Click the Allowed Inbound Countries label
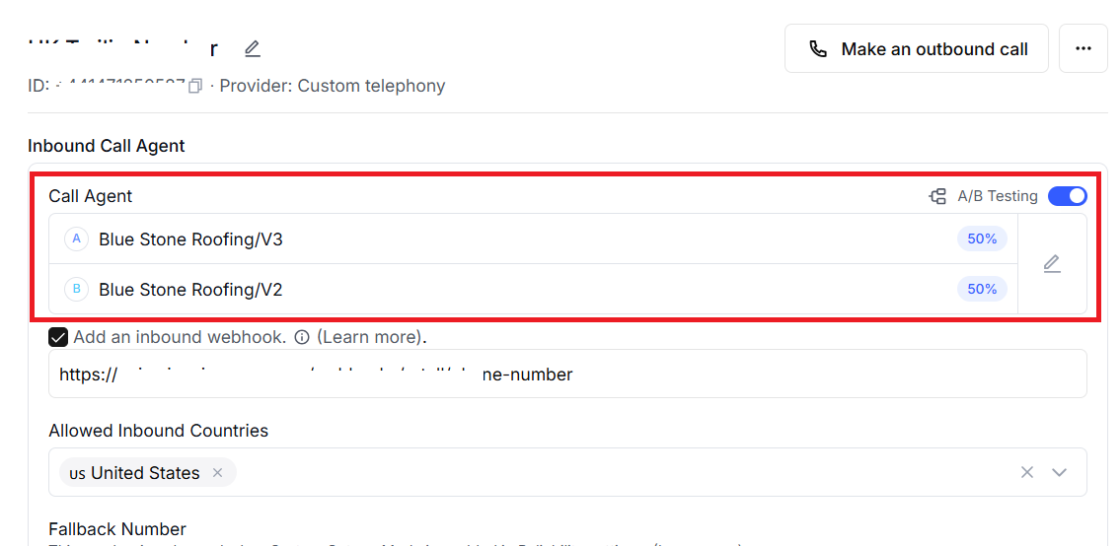 tap(159, 431)
